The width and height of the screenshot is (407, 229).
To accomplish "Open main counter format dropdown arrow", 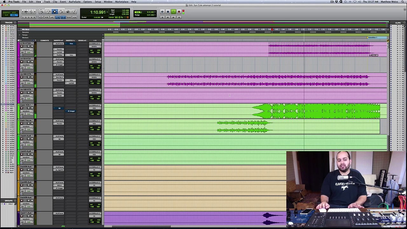I will pos(107,12).
